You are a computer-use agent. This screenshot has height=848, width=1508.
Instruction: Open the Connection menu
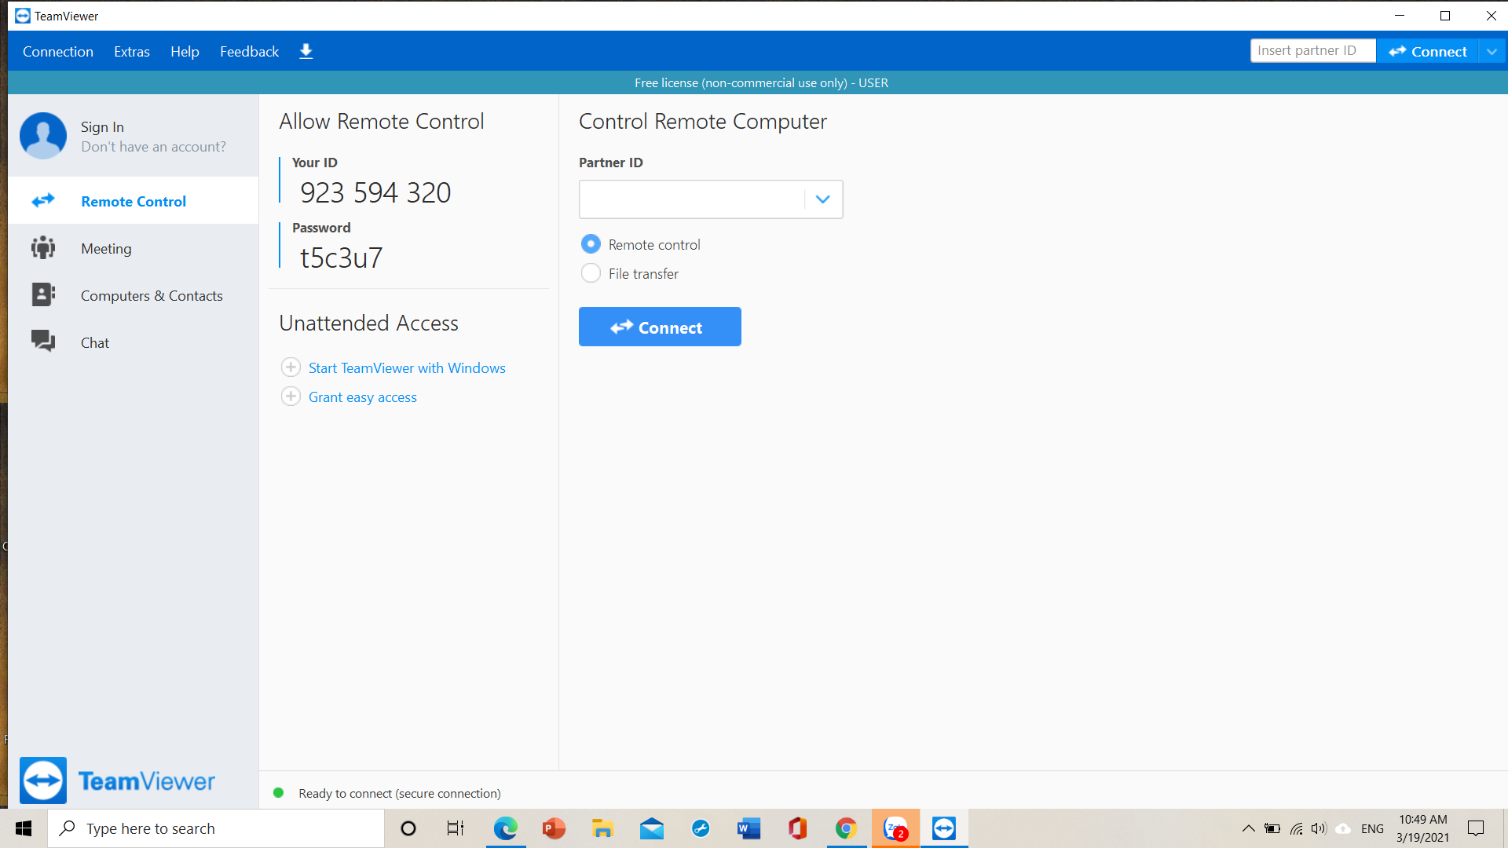point(58,51)
